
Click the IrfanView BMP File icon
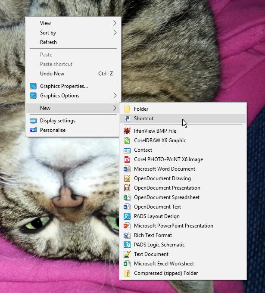click(x=127, y=131)
